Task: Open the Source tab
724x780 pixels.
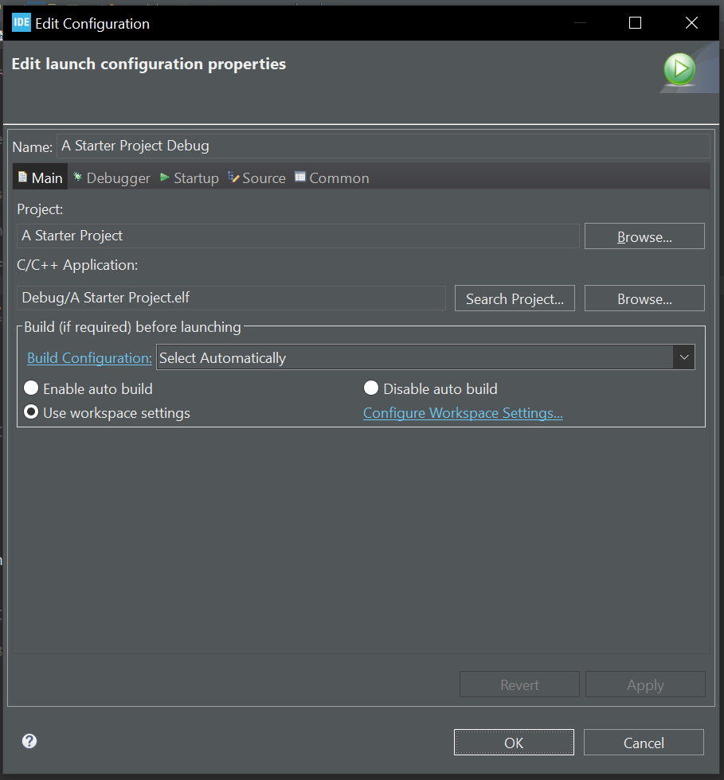Action: 256,178
